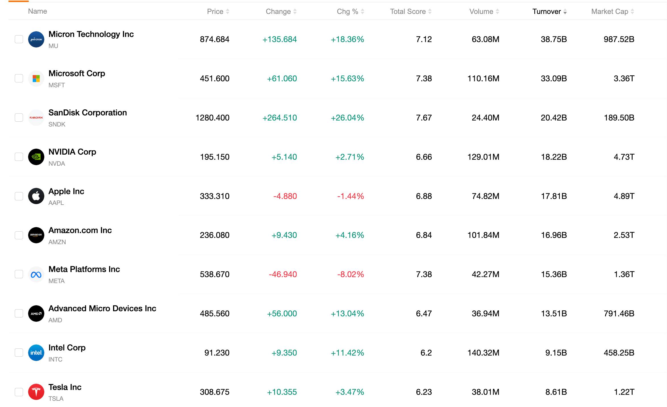Click the Apple logo icon

36,196
